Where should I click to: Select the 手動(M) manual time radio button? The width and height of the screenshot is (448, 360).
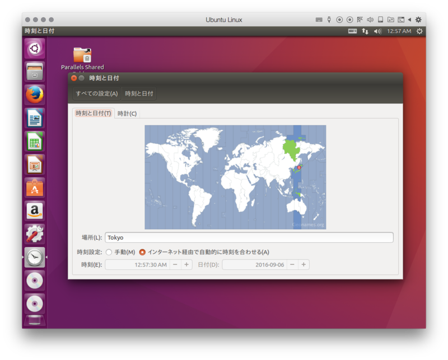click(109, 252)
